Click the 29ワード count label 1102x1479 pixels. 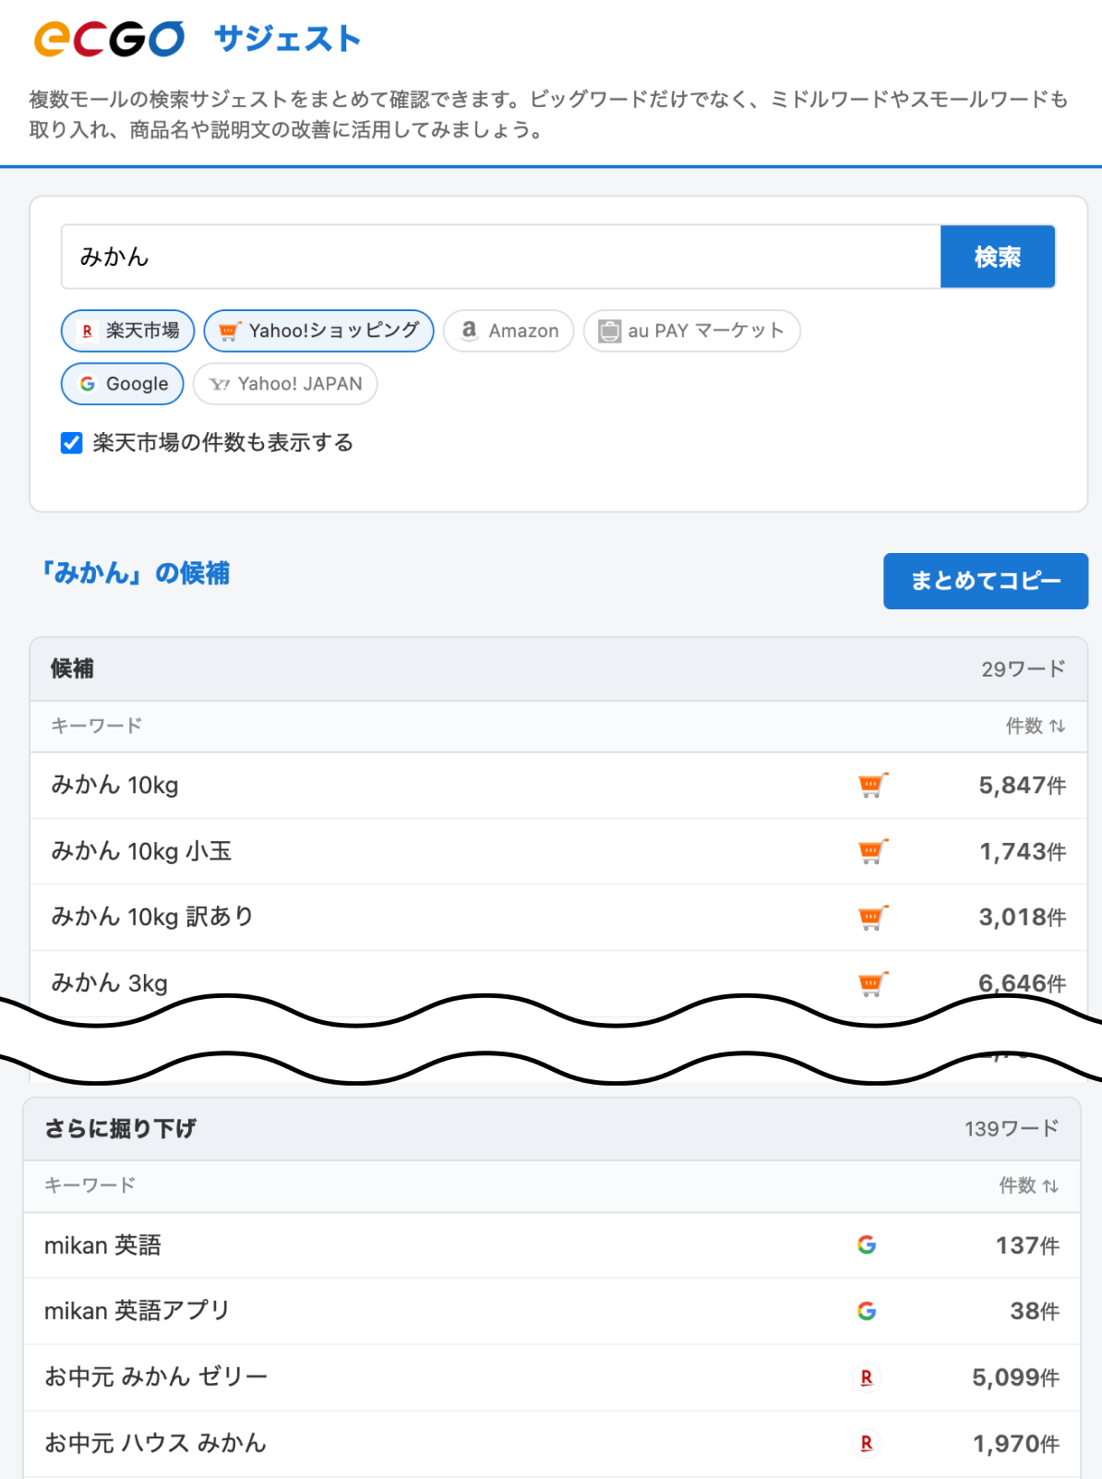pyautogui.click(x=1024, y=669)
